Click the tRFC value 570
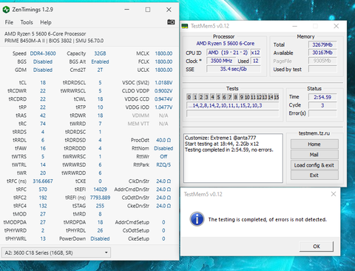The width and height of the screenshot is (355, 271). pos(43,190)
